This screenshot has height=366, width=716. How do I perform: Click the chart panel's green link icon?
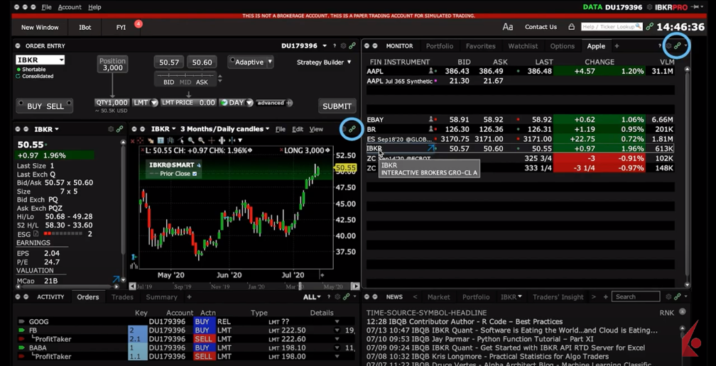[352, 129]
